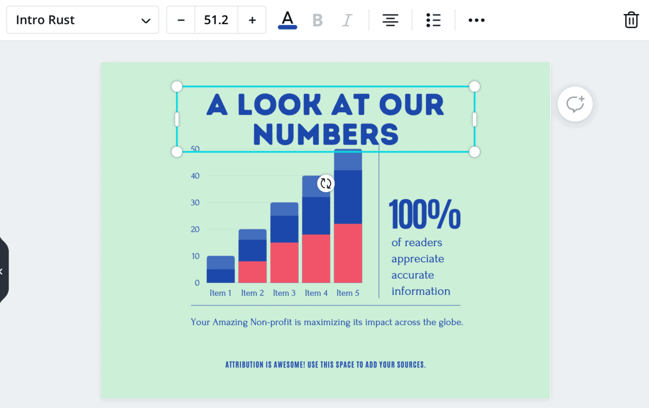Add a comment using the speech bubble

coord(574,104)
